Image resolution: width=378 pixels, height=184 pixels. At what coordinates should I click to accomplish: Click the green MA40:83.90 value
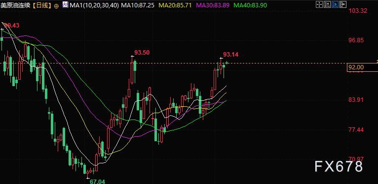(251, 5)
